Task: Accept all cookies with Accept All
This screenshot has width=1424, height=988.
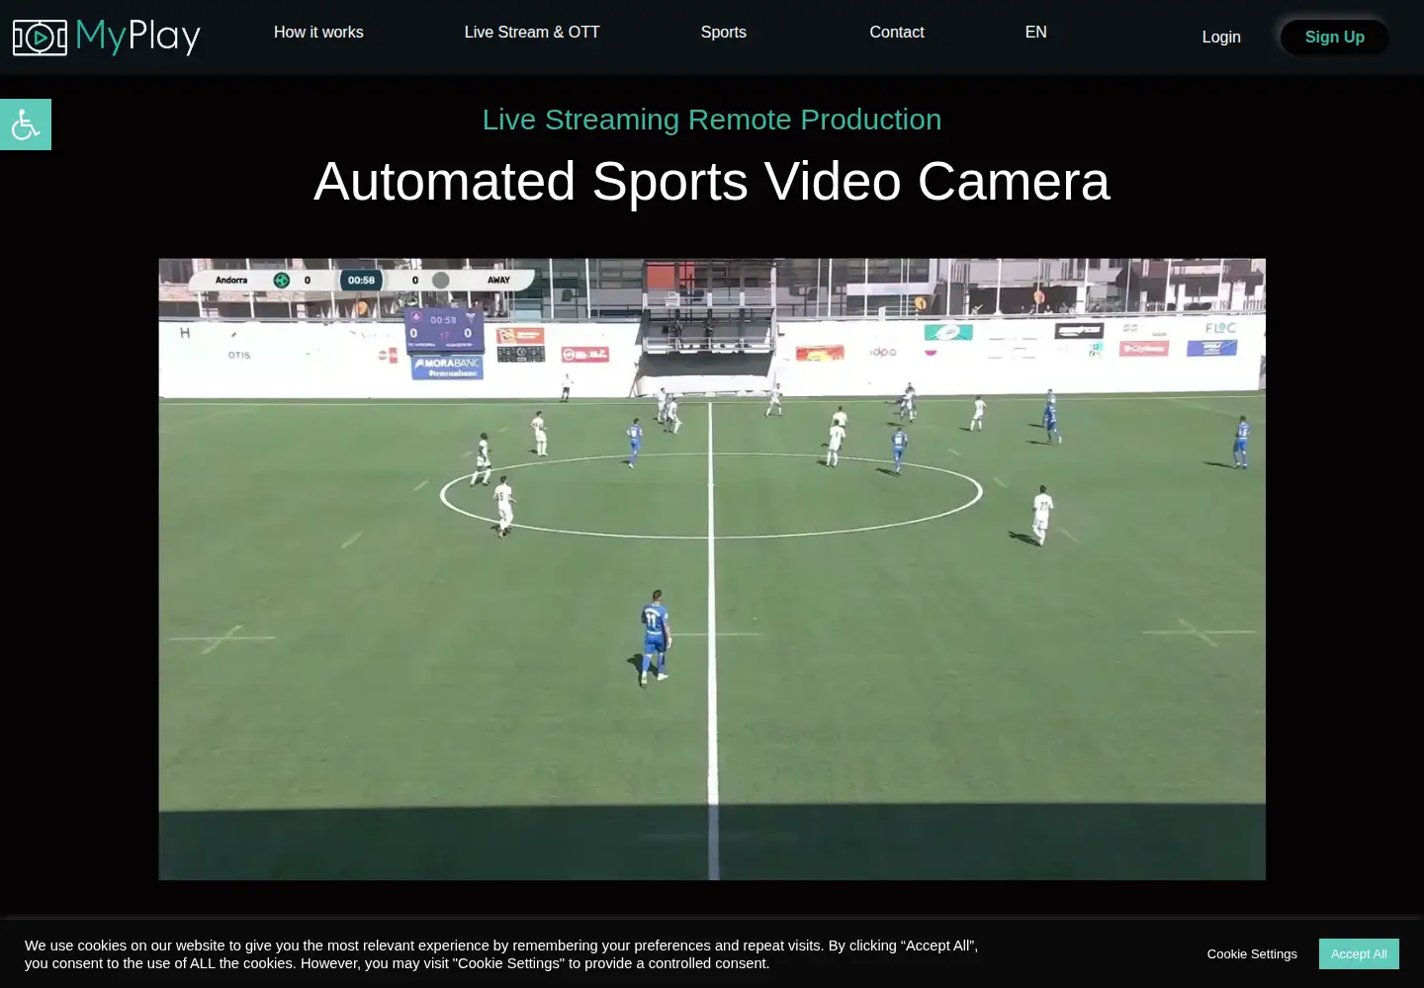Action: click(1359, 953)
